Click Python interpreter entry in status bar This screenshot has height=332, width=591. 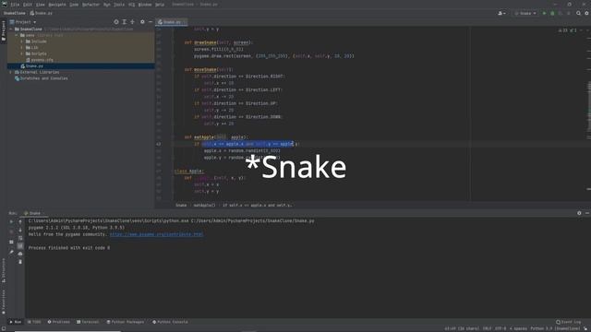(x=555, y=328)
